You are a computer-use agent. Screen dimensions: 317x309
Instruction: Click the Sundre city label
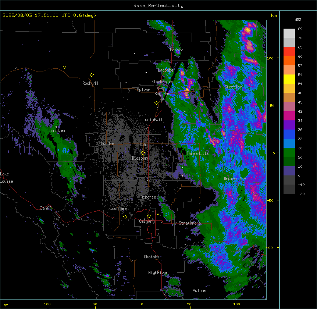(107, 143)
